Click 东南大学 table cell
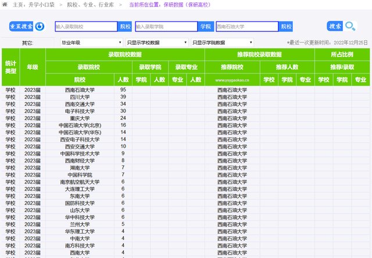The image size is (372, 258). [x=80, y=196]
